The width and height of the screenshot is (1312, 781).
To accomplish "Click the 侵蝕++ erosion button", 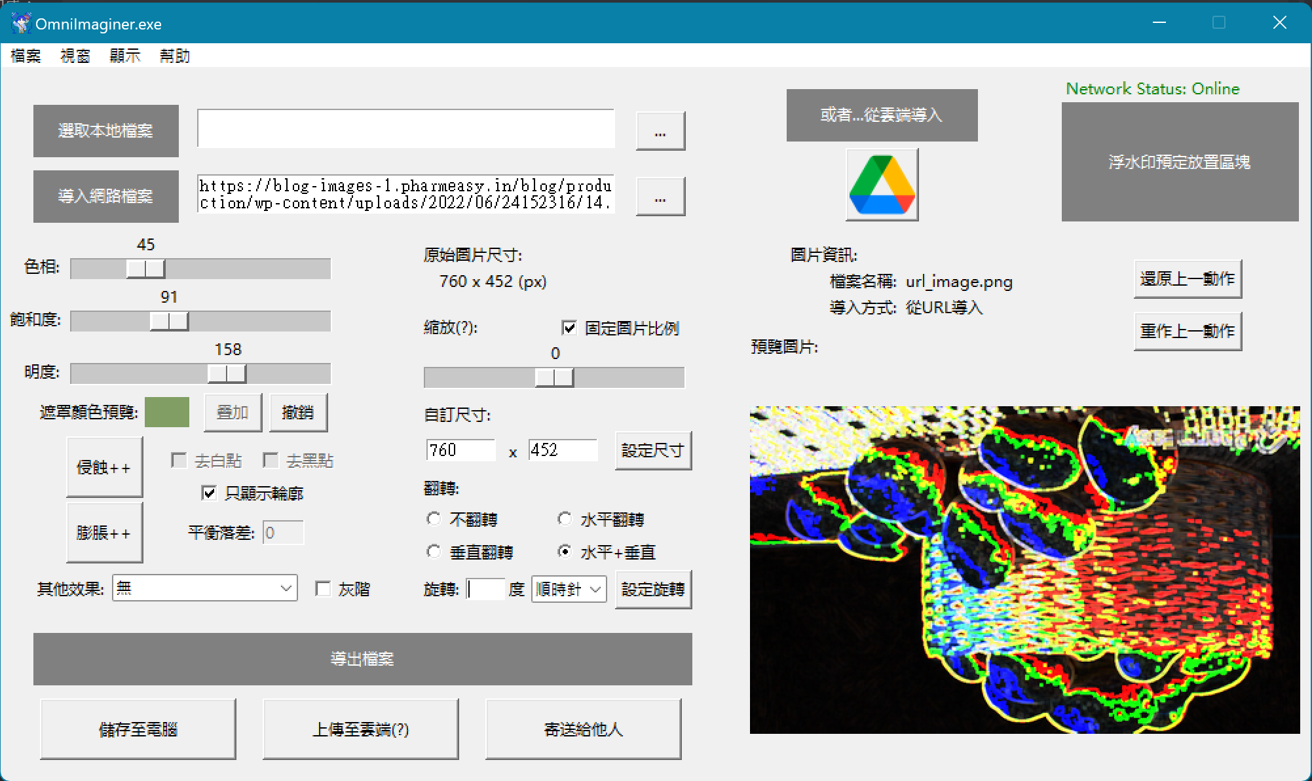I will 104,467.
